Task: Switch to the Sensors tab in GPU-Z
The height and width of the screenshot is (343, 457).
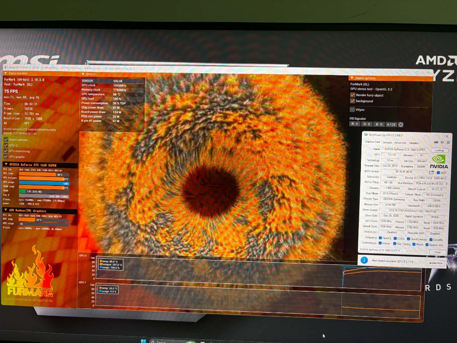Action: (x=387, y=143)
